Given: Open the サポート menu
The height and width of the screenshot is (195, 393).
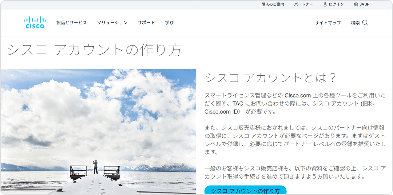Looking at the screenshot, I should (146, 23).
